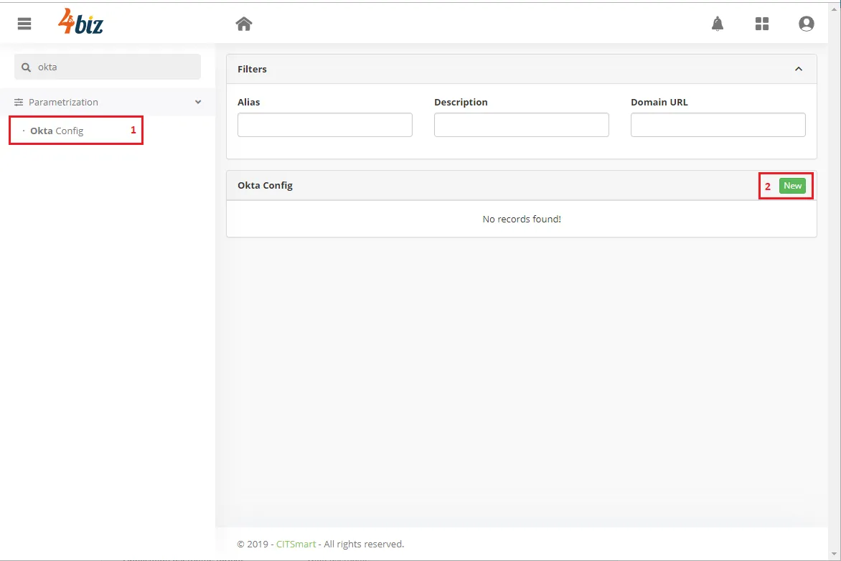Image resolution: width=841 pixels, height=561 pixels.
Task: Open the user profile icon
Action: click(806, 24)
